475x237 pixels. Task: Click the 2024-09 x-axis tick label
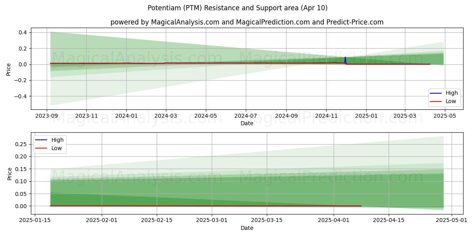click(x=286, y=116)
